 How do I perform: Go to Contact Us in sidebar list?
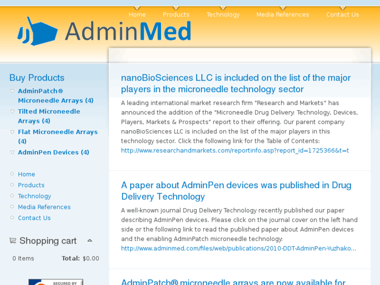click(34, 218)
